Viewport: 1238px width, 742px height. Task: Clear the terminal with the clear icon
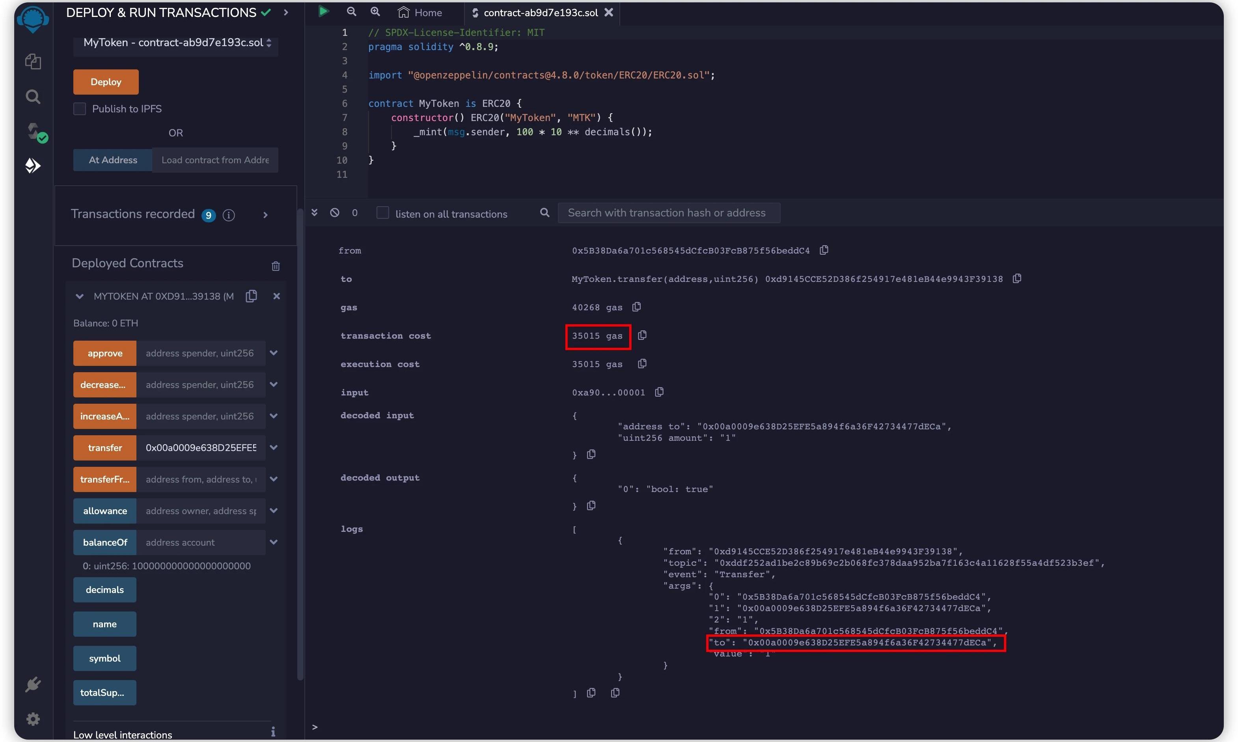point(334,213)
